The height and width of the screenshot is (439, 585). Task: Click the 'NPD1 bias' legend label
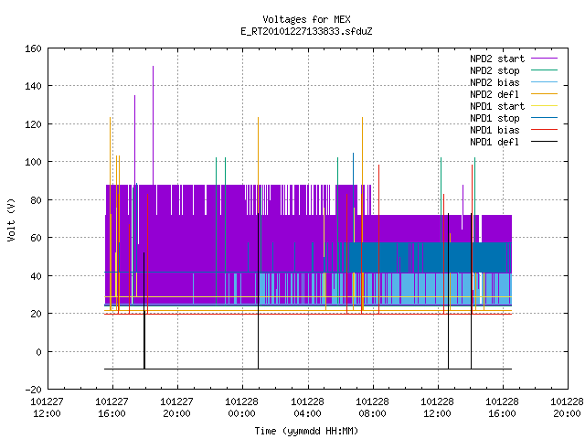(x=495, y=130)
